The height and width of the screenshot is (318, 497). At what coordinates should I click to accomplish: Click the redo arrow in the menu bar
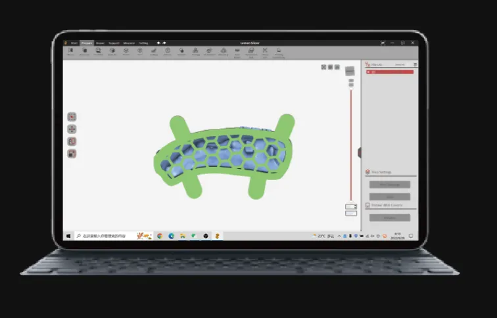coord(164,43)
